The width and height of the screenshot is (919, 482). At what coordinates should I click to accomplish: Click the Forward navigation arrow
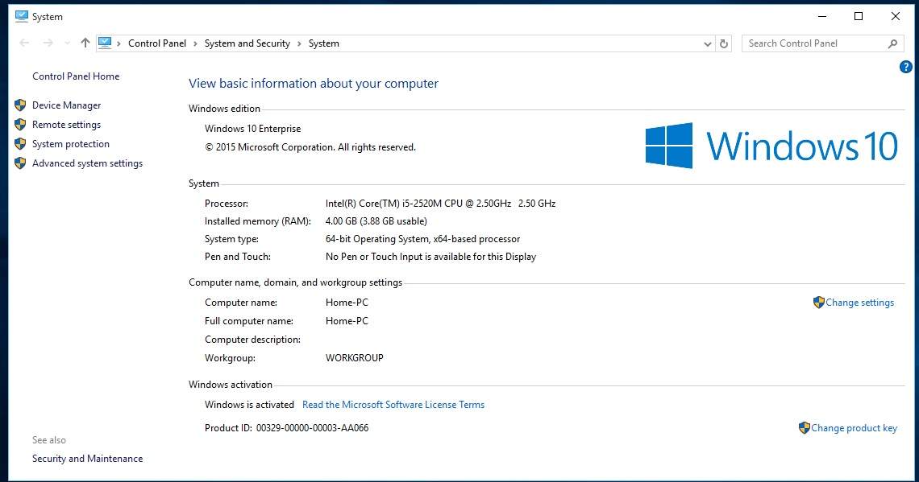tap(48, 43)
